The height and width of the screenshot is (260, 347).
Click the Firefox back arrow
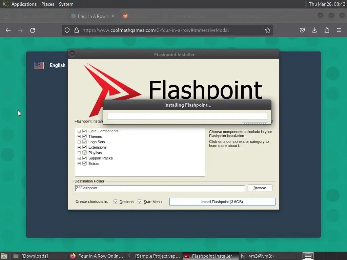(x=8, y=30)
